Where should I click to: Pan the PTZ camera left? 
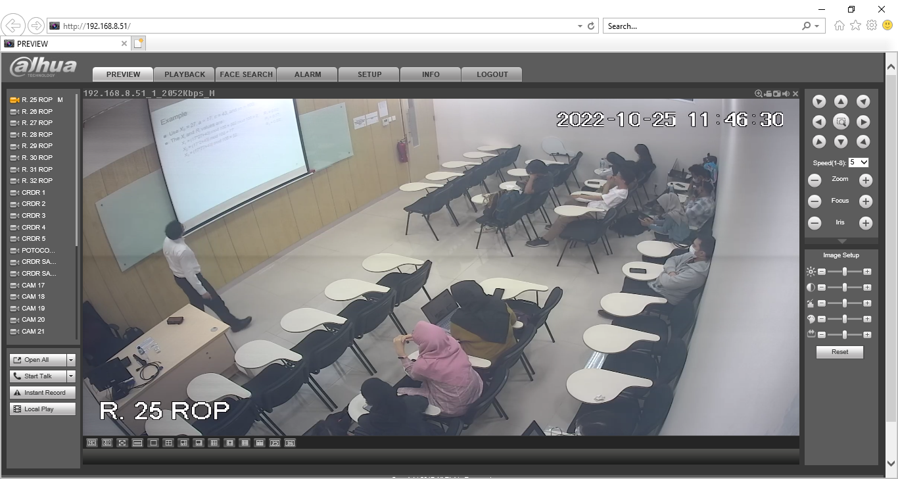(819, 122)
